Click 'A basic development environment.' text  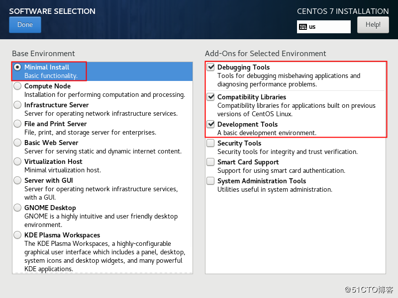267,133
